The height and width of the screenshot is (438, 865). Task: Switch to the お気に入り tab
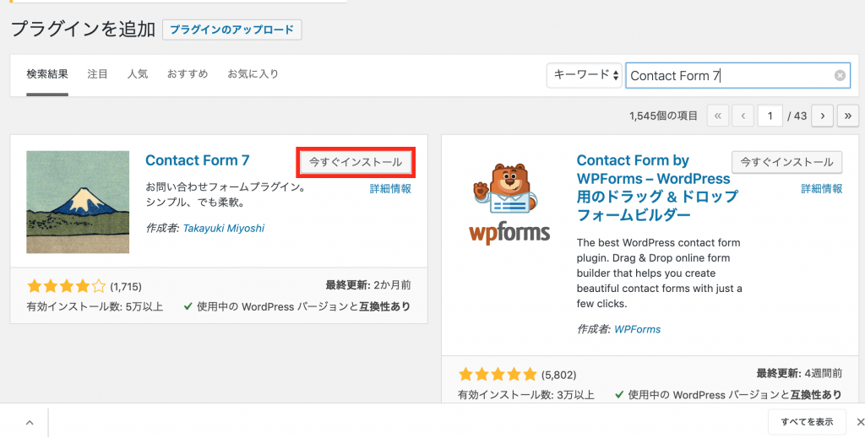(253, 73)
